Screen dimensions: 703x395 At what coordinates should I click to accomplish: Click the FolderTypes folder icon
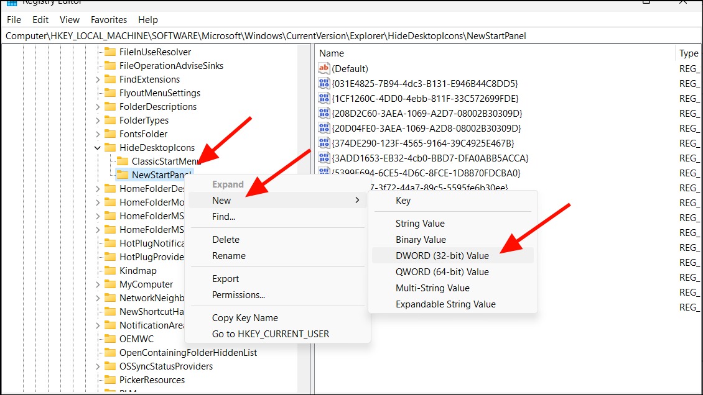pyautogui.click(x=110, y=120)
